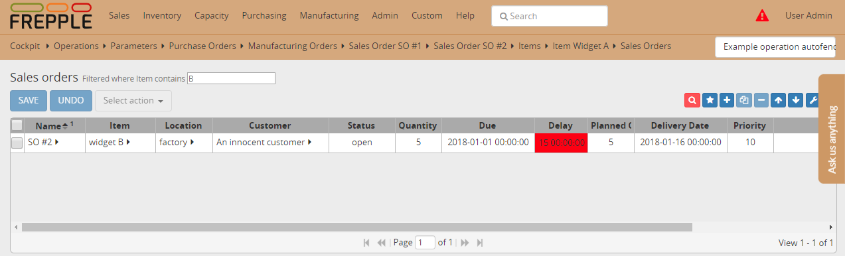Click the page number input field
This screenshot has height=256, width=845.
[x=425, y=243]
